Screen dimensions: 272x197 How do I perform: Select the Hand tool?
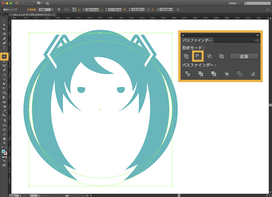[x=5, y=139]
